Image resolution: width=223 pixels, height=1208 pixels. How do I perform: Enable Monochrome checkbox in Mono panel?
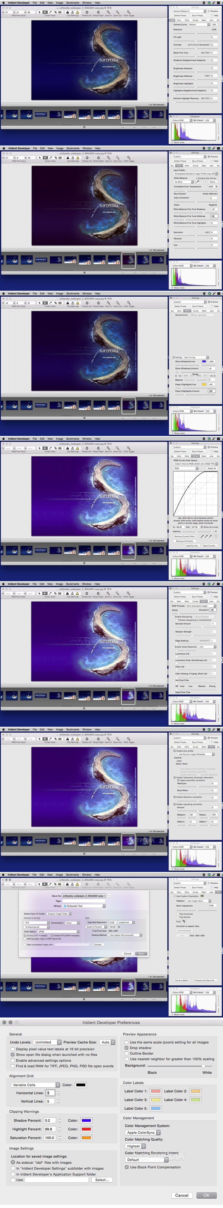pos(174,315)
